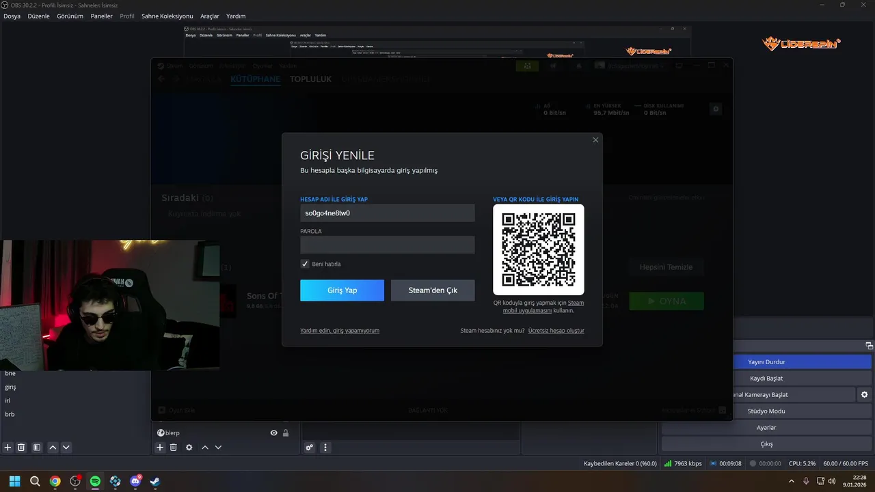Open Google Chrome from the taskbar

click(55, 481)
